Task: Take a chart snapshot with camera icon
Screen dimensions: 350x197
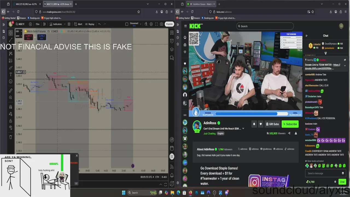Action: click(162, 24)
